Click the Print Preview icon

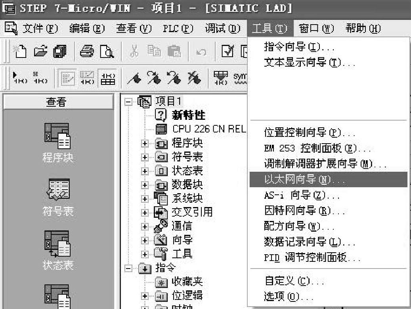tap(107, 51)
